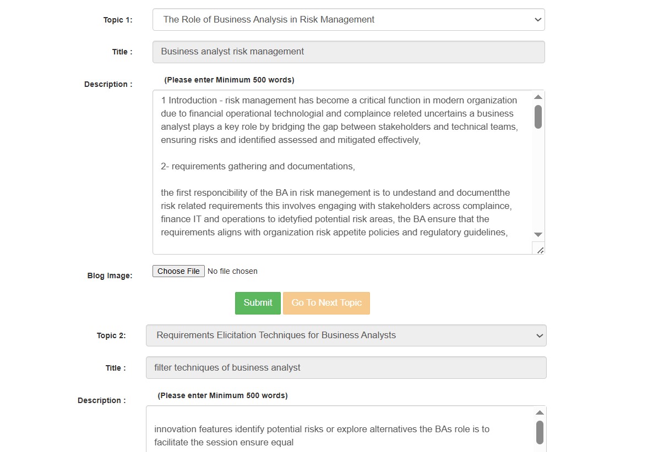Screen dimensions: 653x452
Task: Click the minimum 500 words hint above Topic 1 description
Action: click(229, 80)
